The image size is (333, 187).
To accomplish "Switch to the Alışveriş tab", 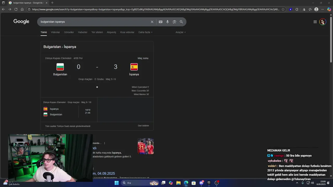I will pyautogui.click(x=111, y=32).
